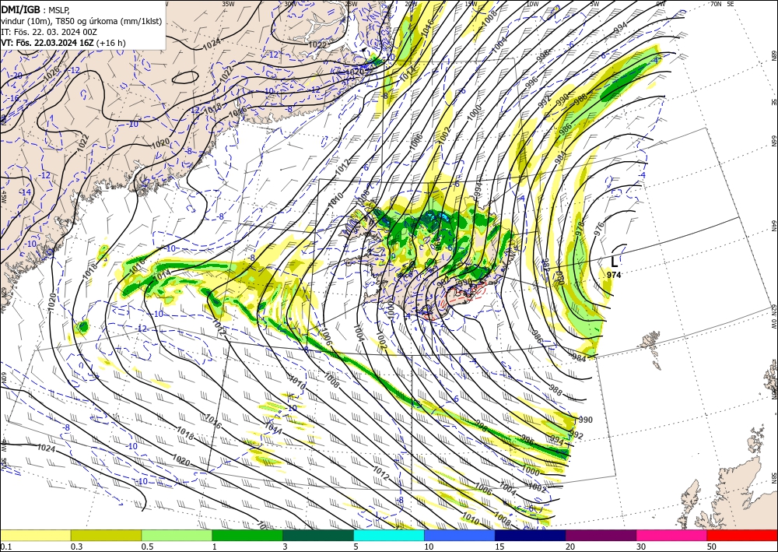
Task: Click the 66N latitude label
Action: pyautogui.click(x=773, y=141)
